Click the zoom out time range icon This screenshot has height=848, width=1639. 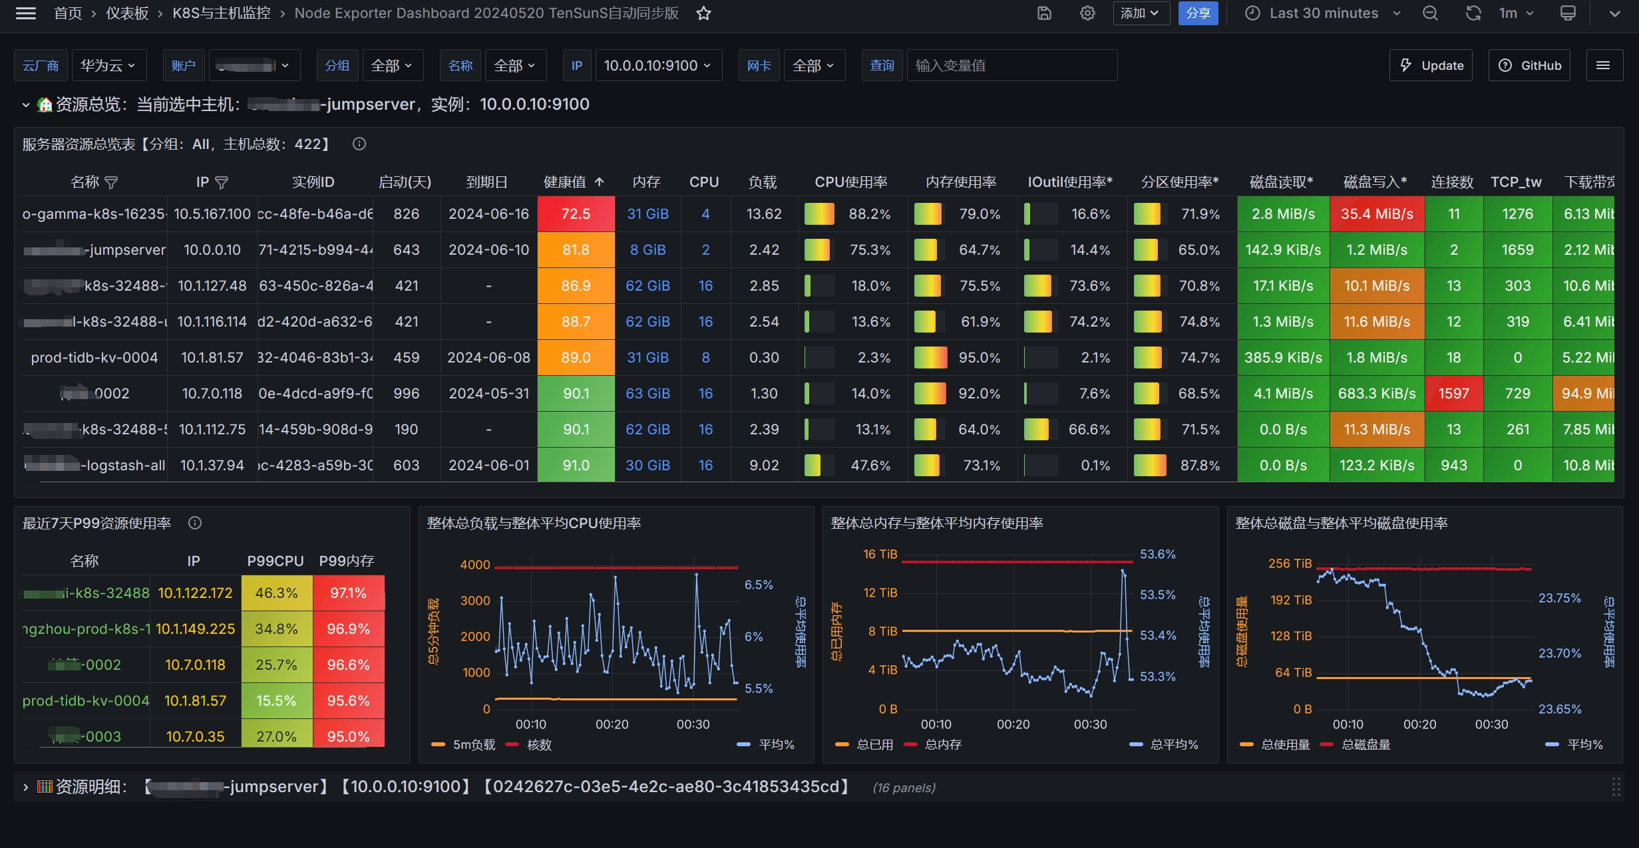[x=1430, y=13]
